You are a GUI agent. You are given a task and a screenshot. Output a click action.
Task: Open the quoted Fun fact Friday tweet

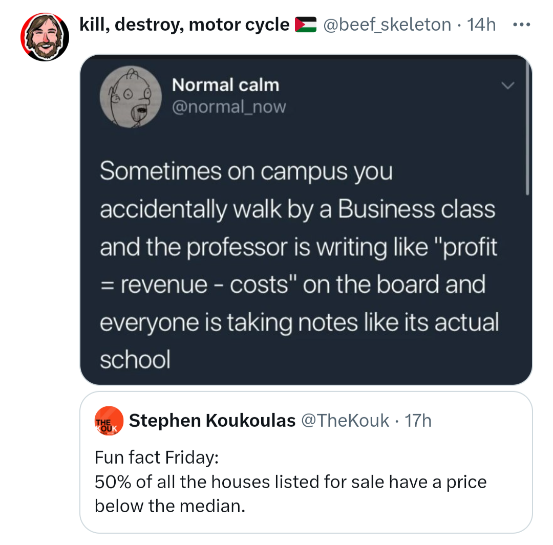(306, 462)
